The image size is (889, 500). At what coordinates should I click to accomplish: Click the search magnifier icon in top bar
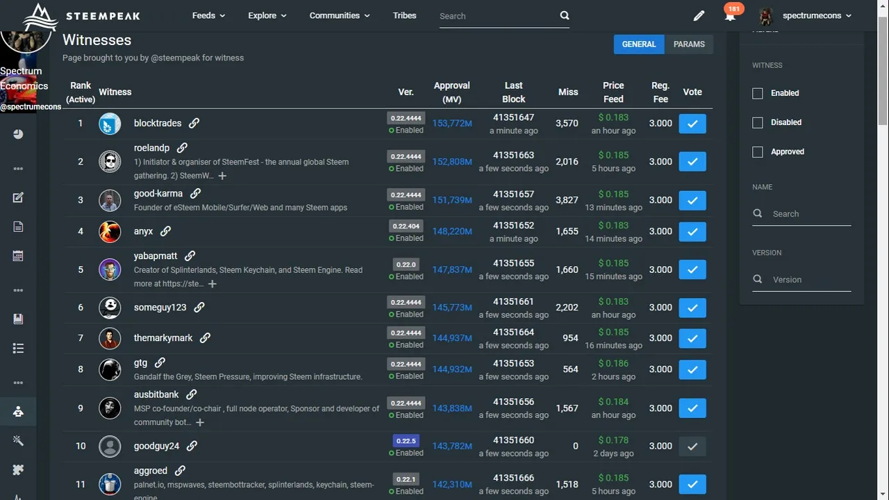coord(564,15)
